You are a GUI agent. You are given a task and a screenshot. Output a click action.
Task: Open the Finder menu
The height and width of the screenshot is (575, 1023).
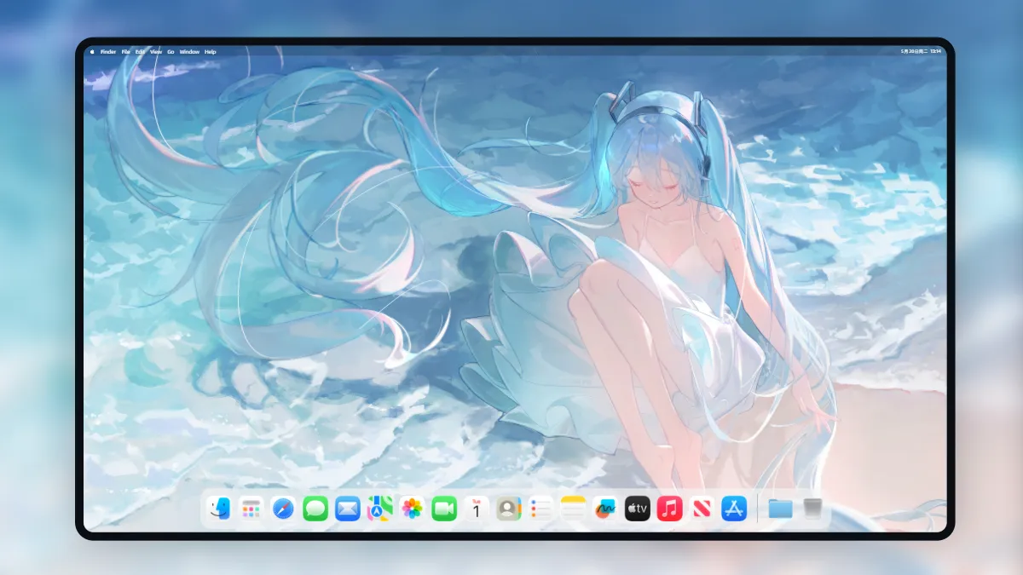pos(108,52)
